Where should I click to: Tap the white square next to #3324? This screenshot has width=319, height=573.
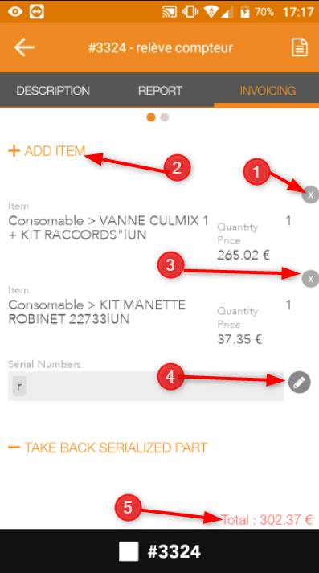(x=129, y=551)
